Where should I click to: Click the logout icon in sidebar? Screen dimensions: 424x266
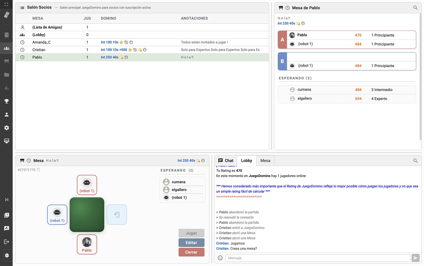coord(6,242)
